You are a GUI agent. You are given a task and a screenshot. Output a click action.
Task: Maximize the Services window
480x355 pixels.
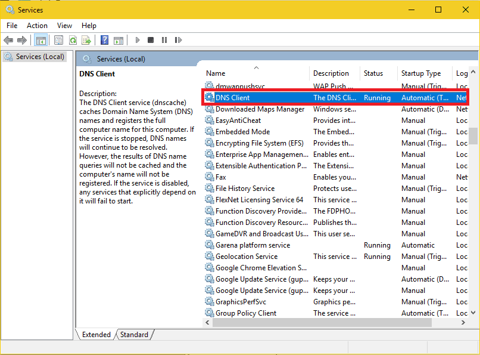click(x=438, y=10)
